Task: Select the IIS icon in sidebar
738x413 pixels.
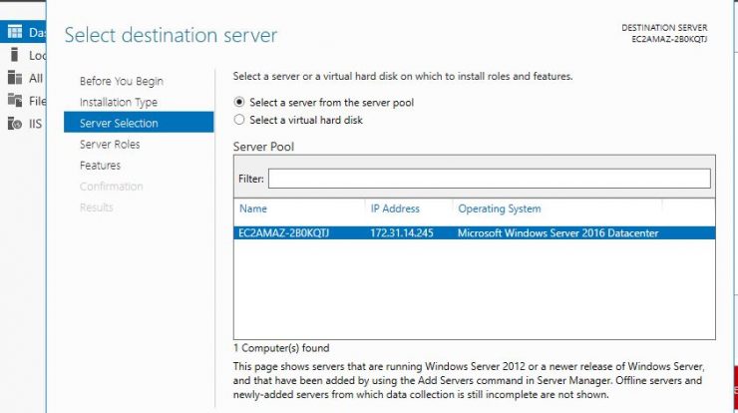Action: point(15,124)
